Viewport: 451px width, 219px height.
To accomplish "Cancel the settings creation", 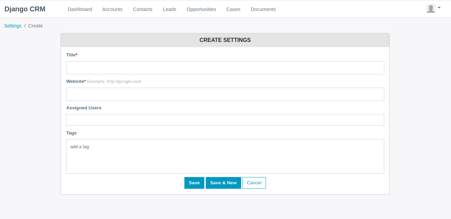I will click(254, 183).
